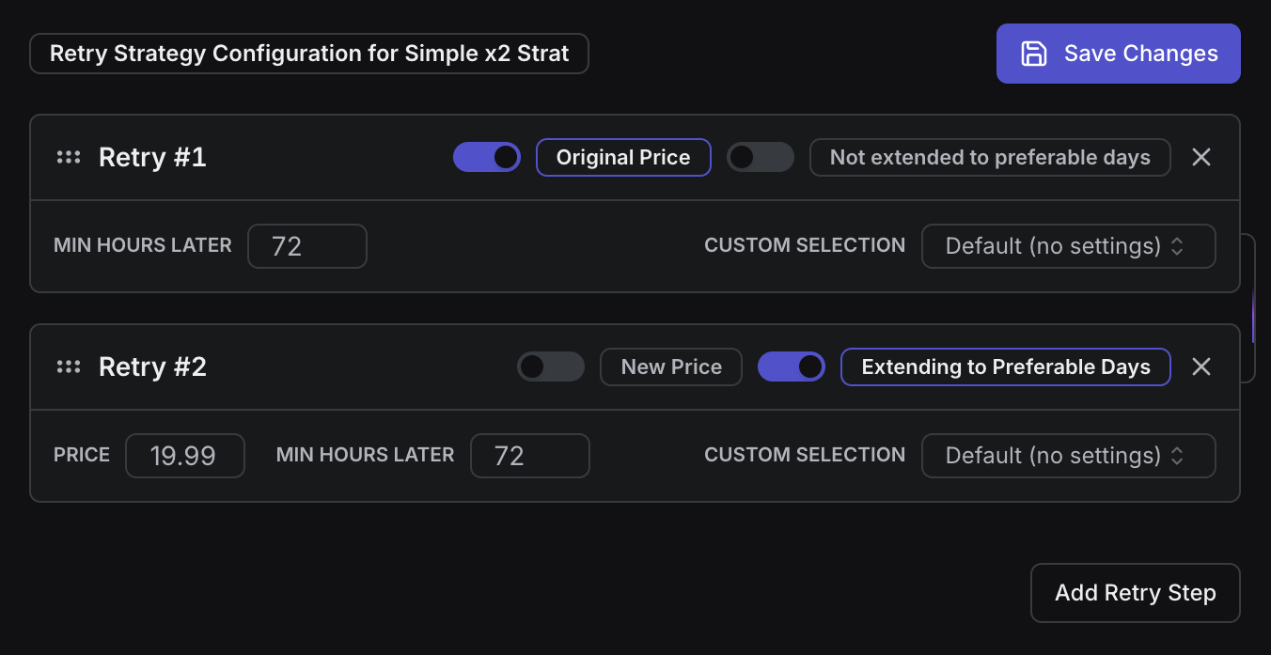Click the Extending to Preferable Days label

pos(1005,366)
